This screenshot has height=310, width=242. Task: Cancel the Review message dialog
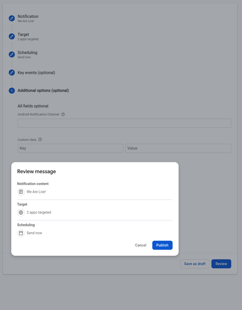point(140,245)
